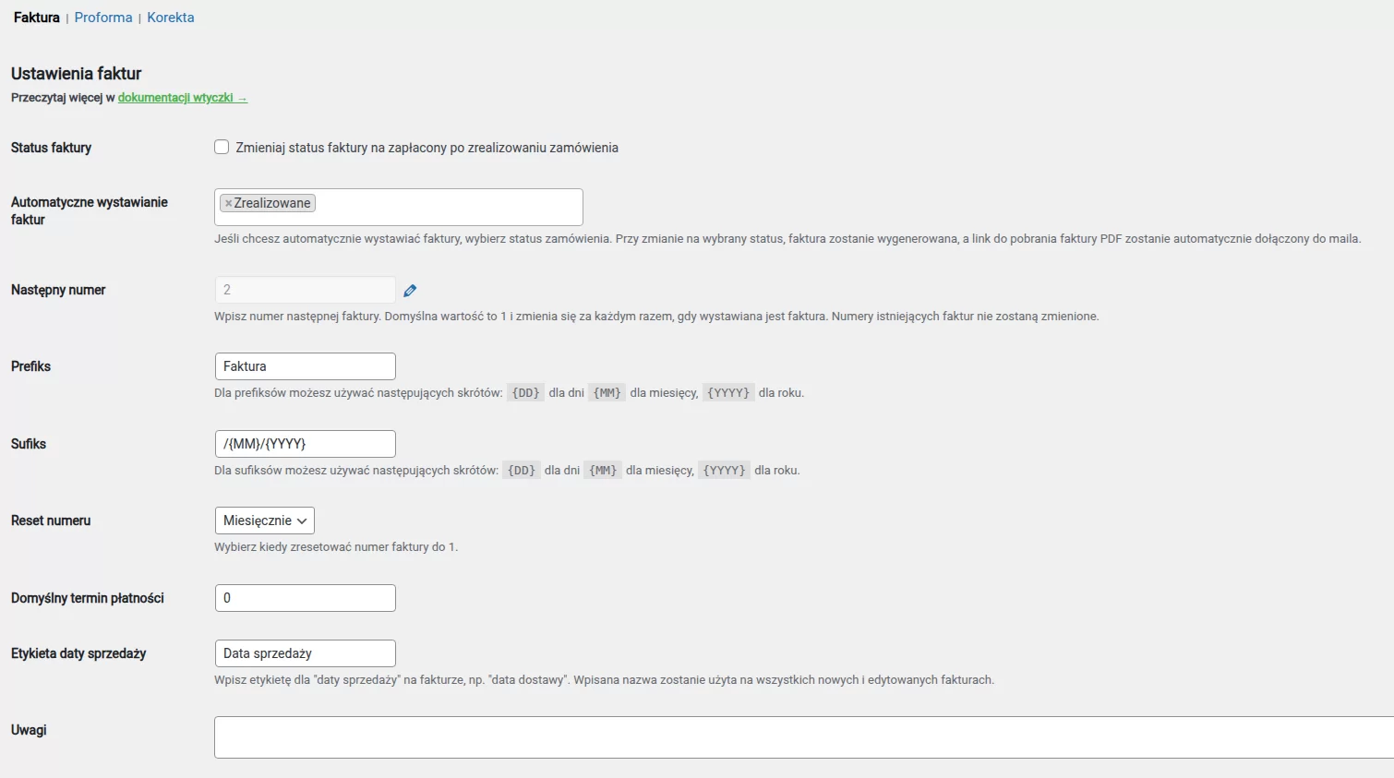Open the Reset numeru dropdown
Viewport: 1394px width, 778px height.
264,521
